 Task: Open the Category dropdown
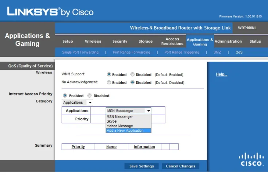[77, 103]
